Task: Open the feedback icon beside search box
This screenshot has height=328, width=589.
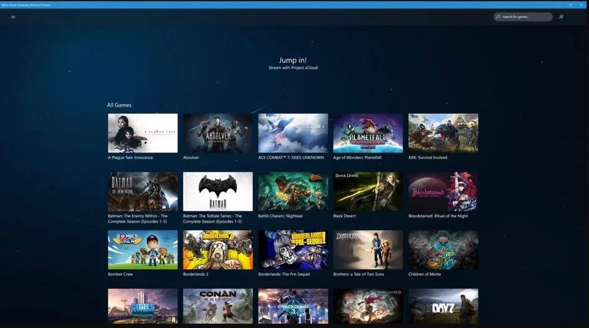Action: pyautogui.click(x=561, y=17)
